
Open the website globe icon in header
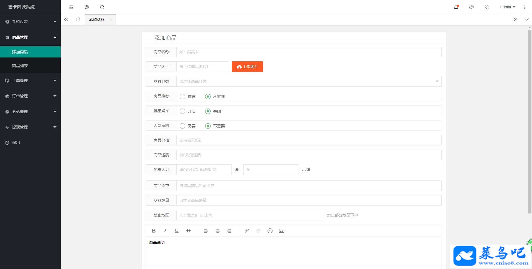[87, 7]
